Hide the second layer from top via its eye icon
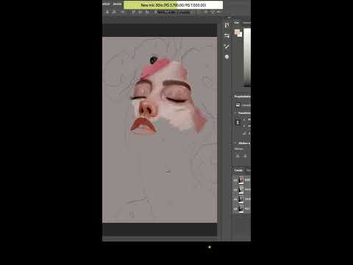The height and width of the screenshot is (265, 353). pyautogui.click(x=235, y=190)
